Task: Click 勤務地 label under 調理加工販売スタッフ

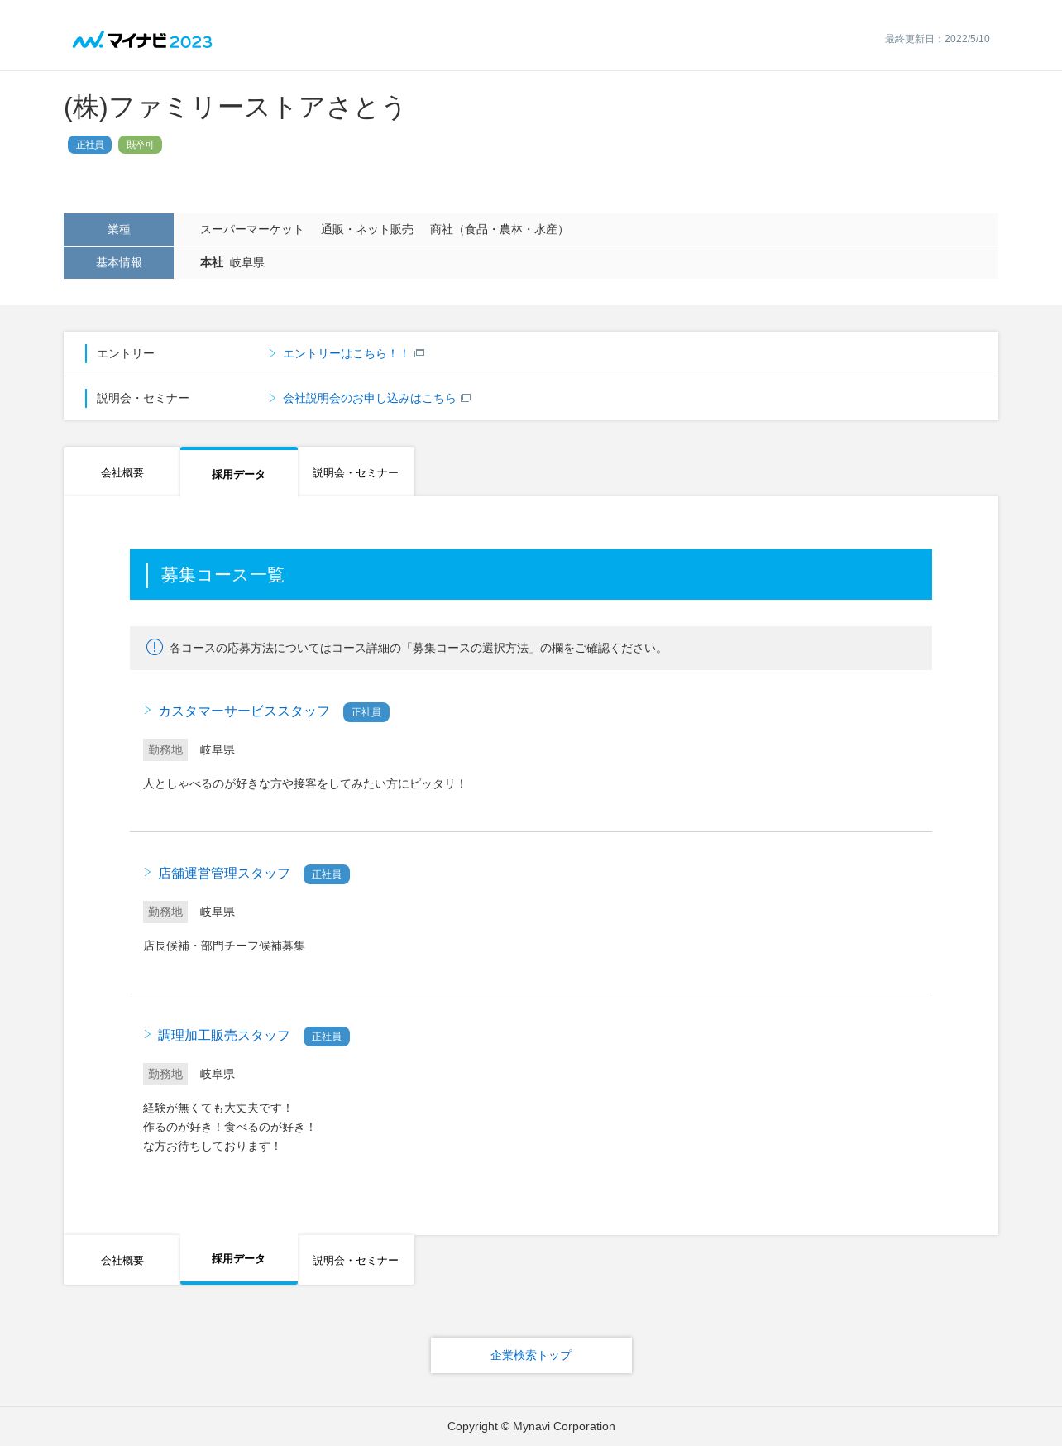Action: pos(165,1074)
